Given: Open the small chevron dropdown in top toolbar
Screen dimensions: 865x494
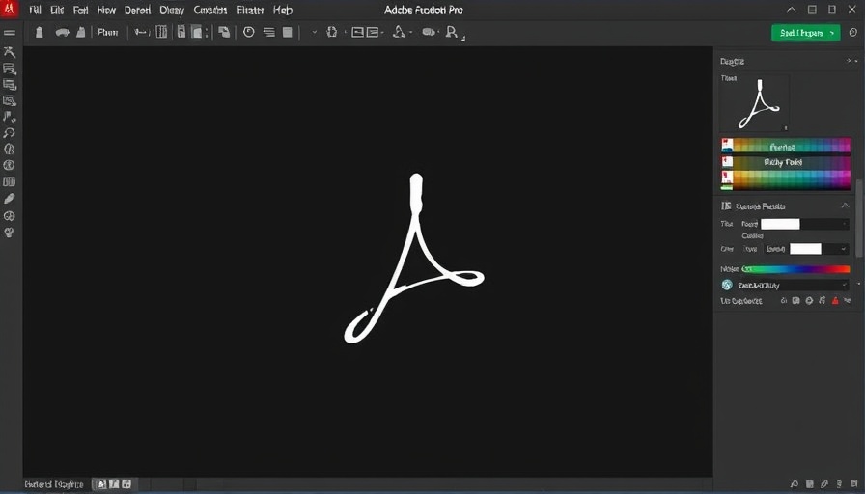Looking at the screenshot, I should 315,32.
